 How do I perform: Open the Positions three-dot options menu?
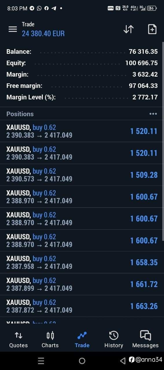click(x=153, y=114)
